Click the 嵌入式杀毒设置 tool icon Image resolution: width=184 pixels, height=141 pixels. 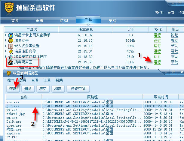pos(11,46)
